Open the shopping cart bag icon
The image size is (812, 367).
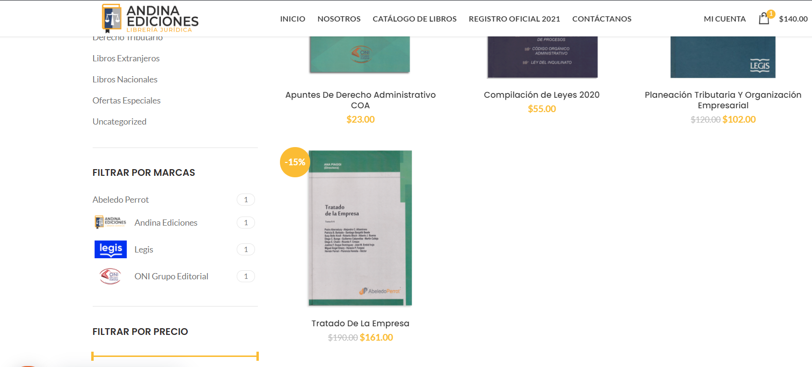click(x=764, y=19)
